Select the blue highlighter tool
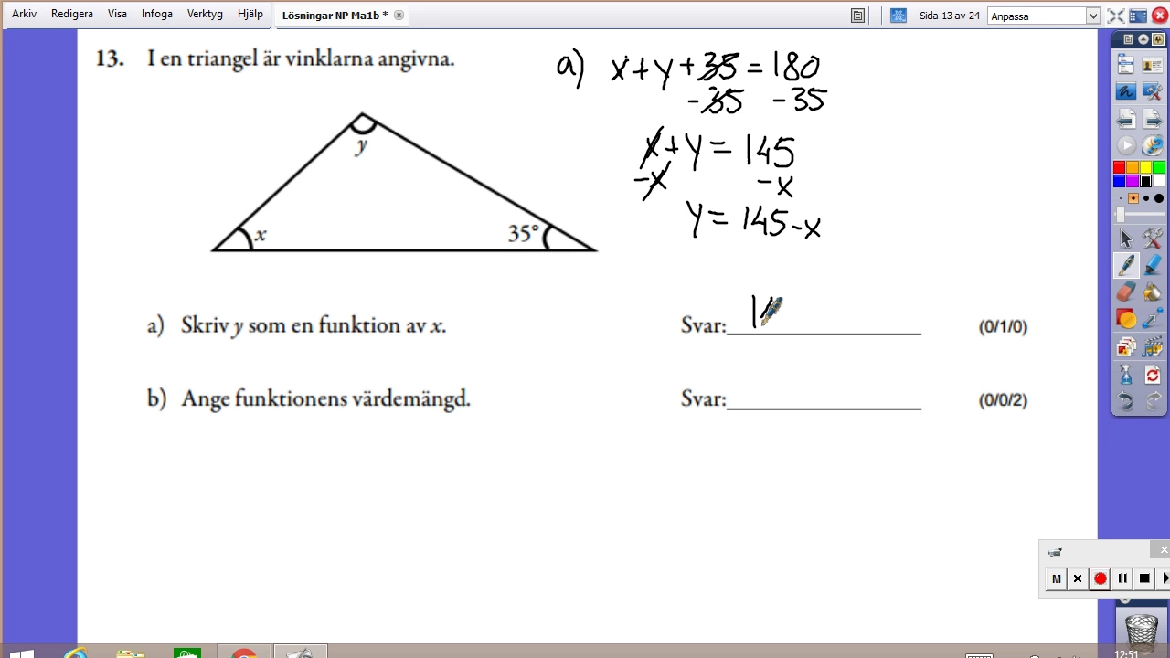The image size is (1170, 658). pyautogui.click(x=1152, y=266)
